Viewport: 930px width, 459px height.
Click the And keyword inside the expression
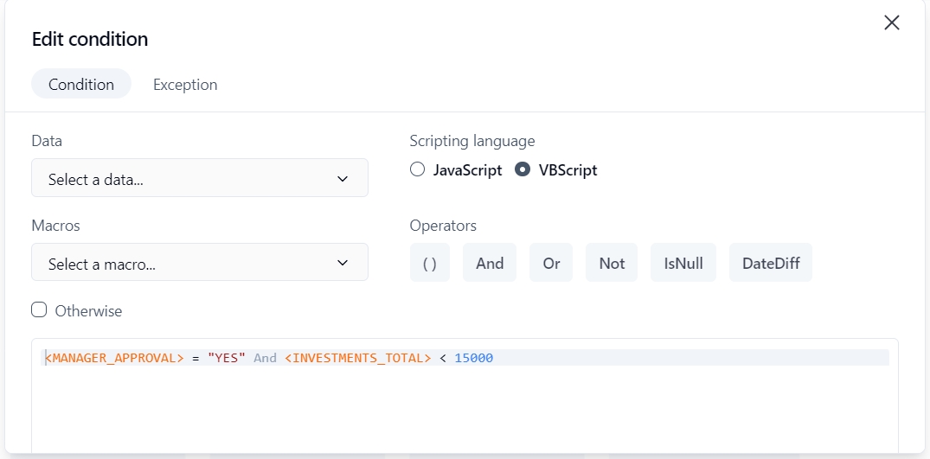[x=265, y=358]
